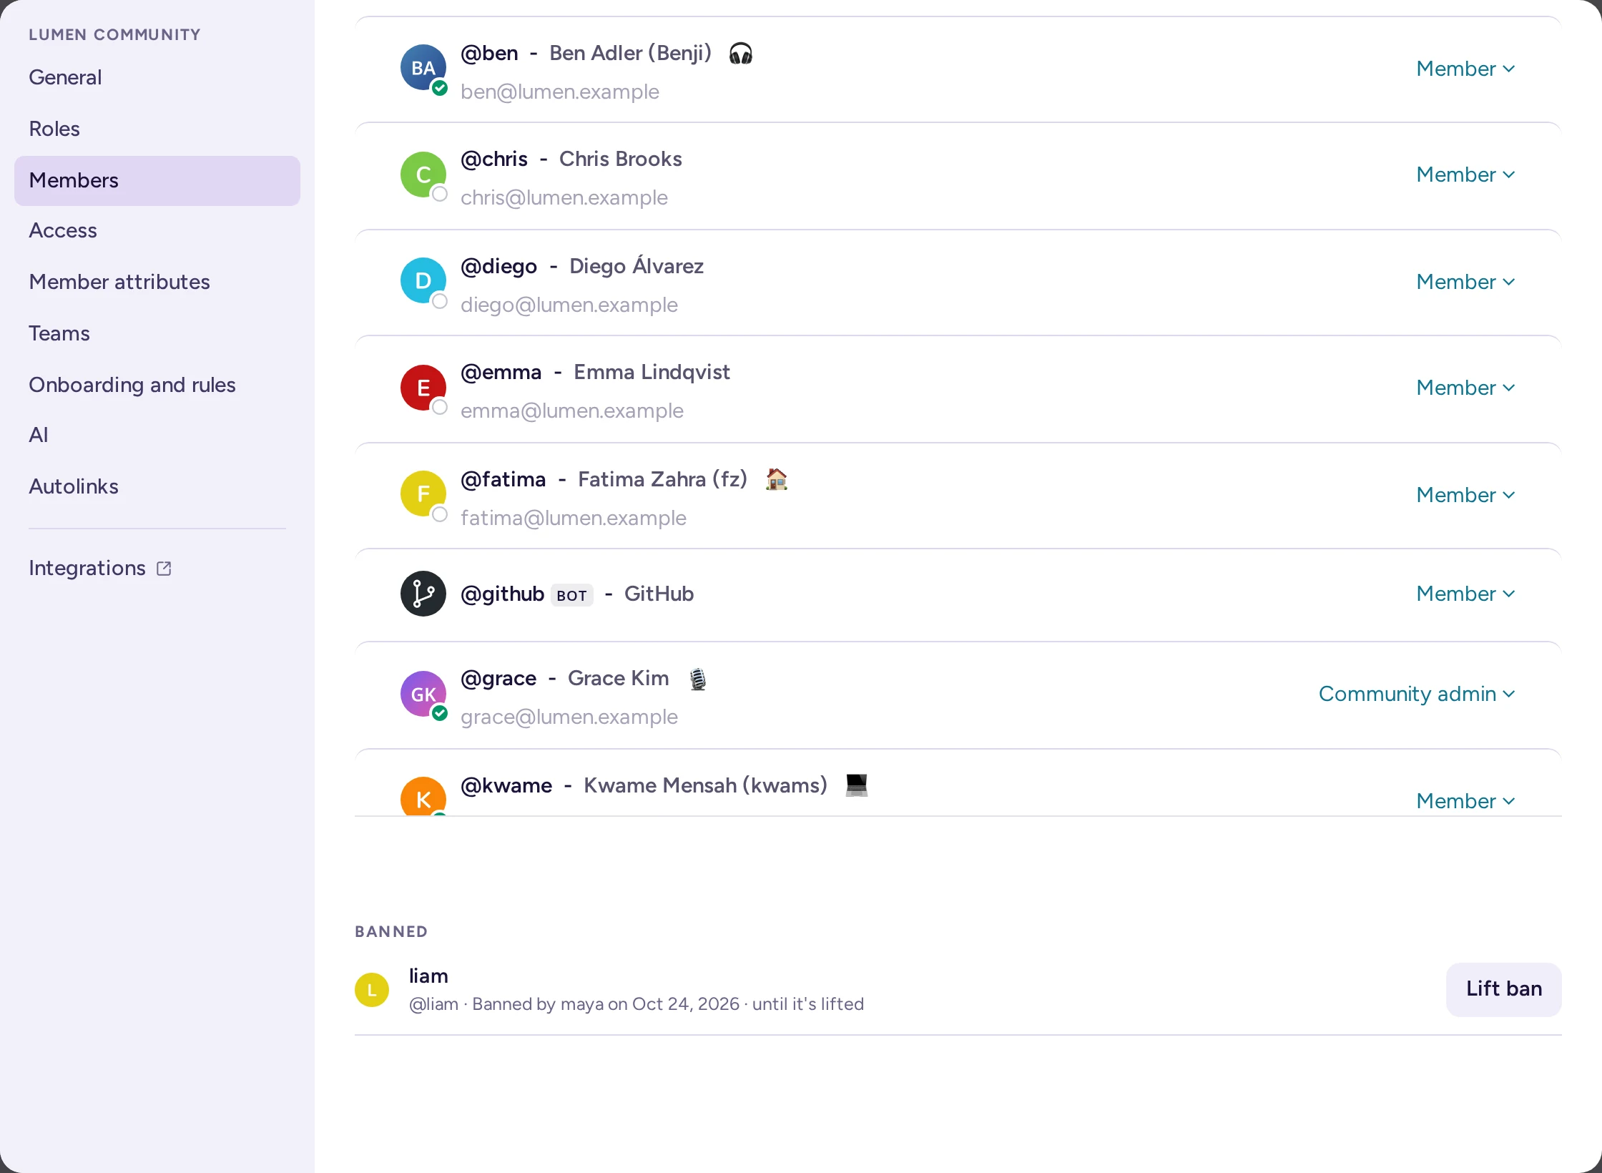Click the laptop status emoji next to Kwame
This screenshot has height=1173, width=1602.
857,785
